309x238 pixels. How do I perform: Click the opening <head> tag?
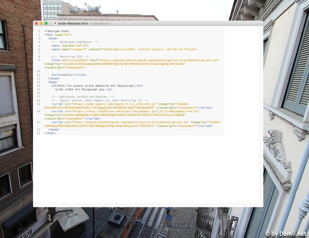(53, 38)
